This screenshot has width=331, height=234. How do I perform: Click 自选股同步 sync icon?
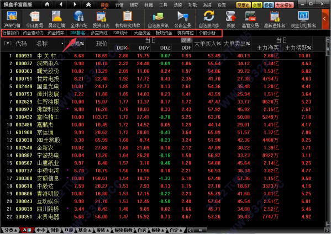[209, 19]
